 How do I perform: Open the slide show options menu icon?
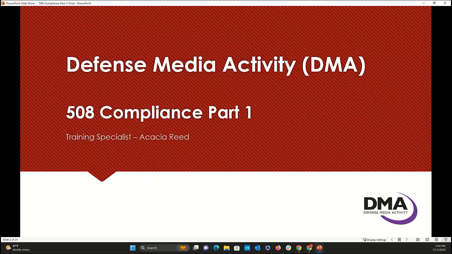[399, 240]
